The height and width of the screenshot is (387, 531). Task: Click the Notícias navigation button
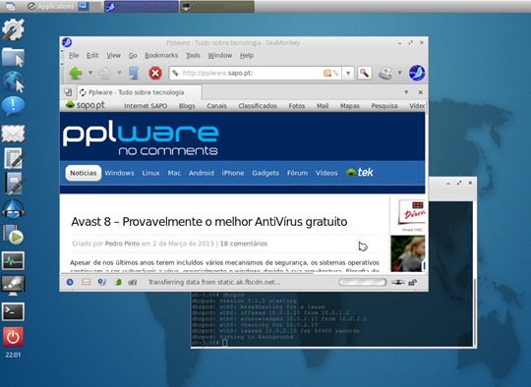pos(84,173)
